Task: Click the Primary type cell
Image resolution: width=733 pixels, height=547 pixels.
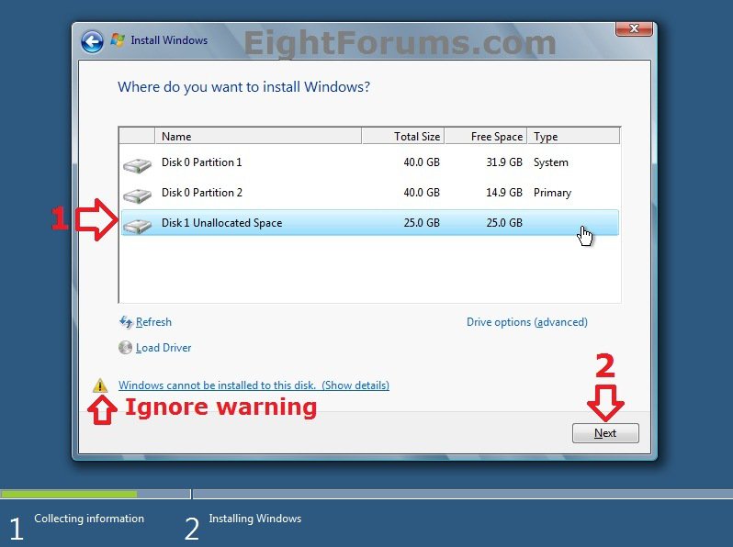Action: point(552,193)
